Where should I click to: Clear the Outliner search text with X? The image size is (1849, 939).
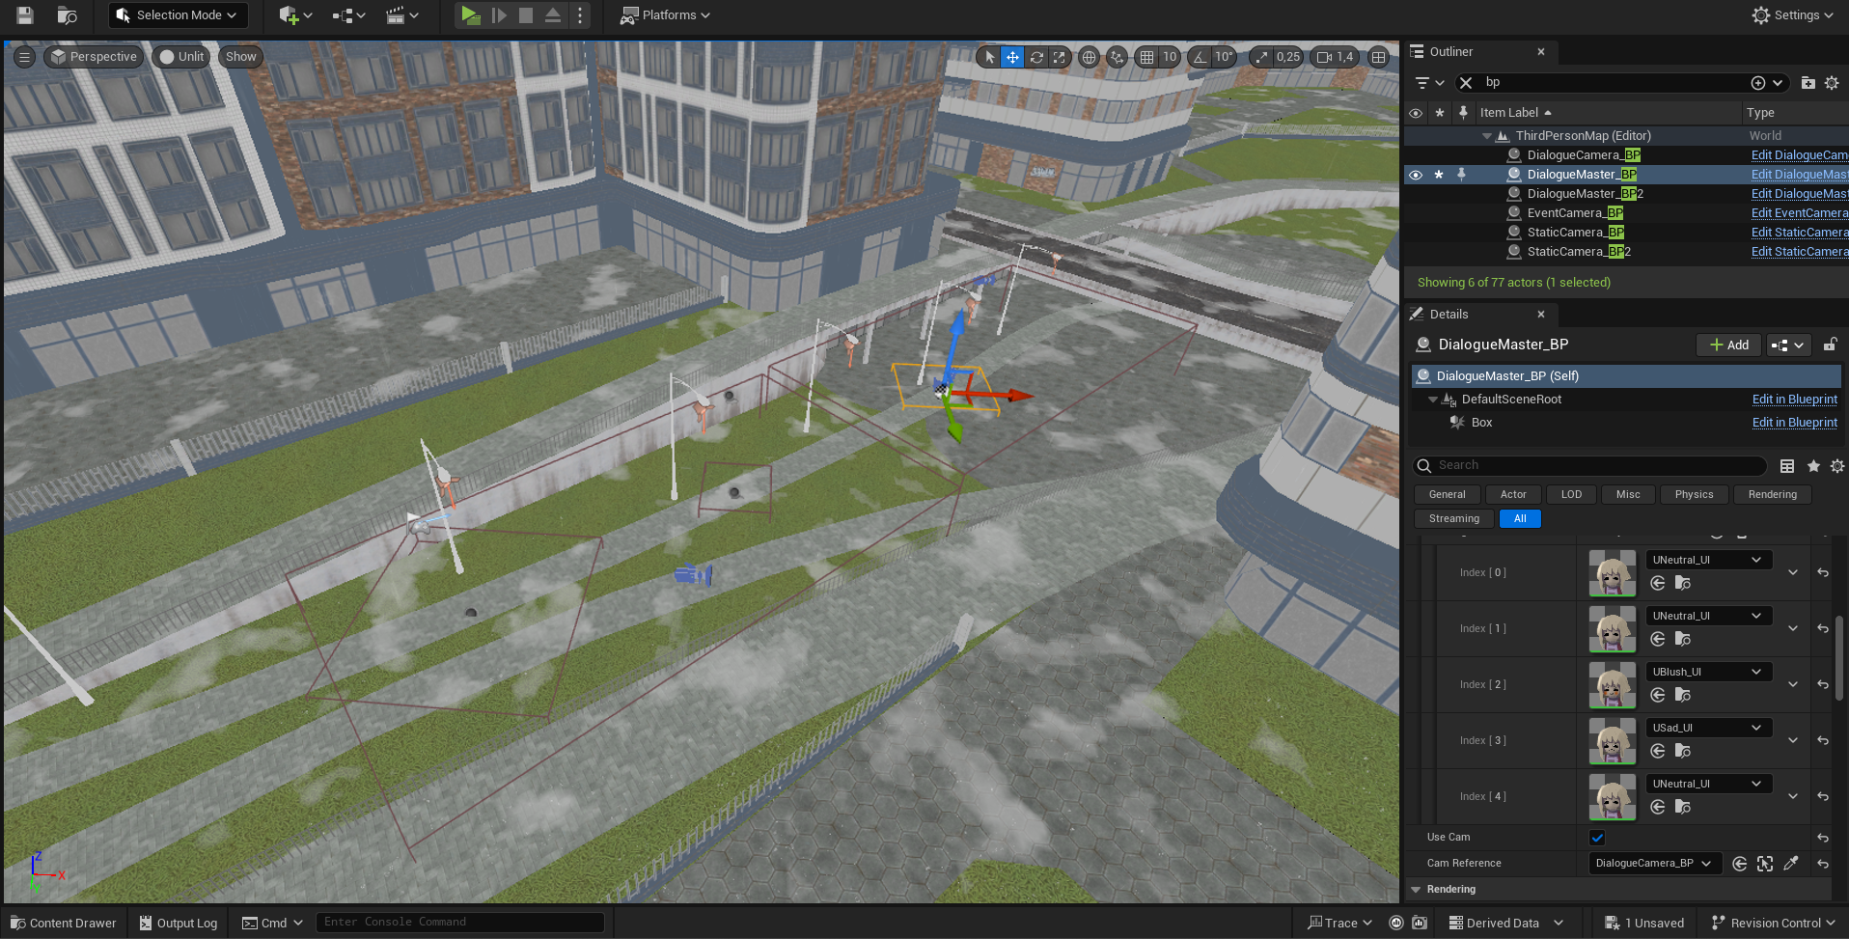pos(1466,83)
